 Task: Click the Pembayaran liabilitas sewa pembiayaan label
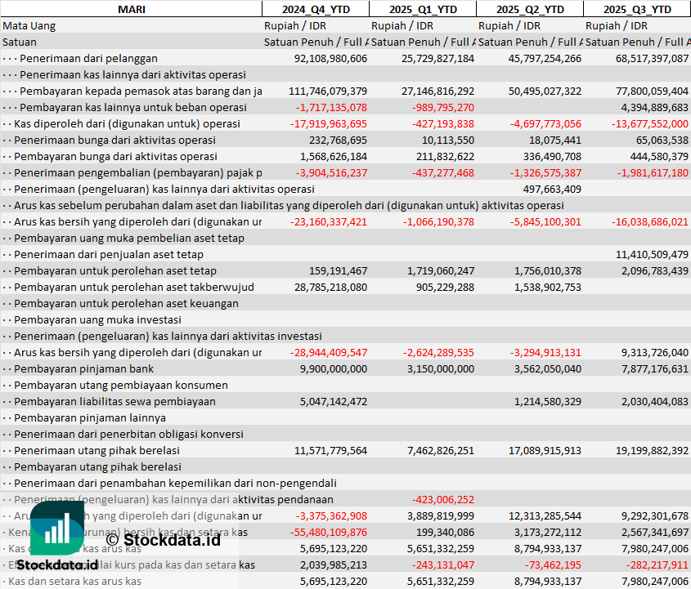click(x=114, y=401)
